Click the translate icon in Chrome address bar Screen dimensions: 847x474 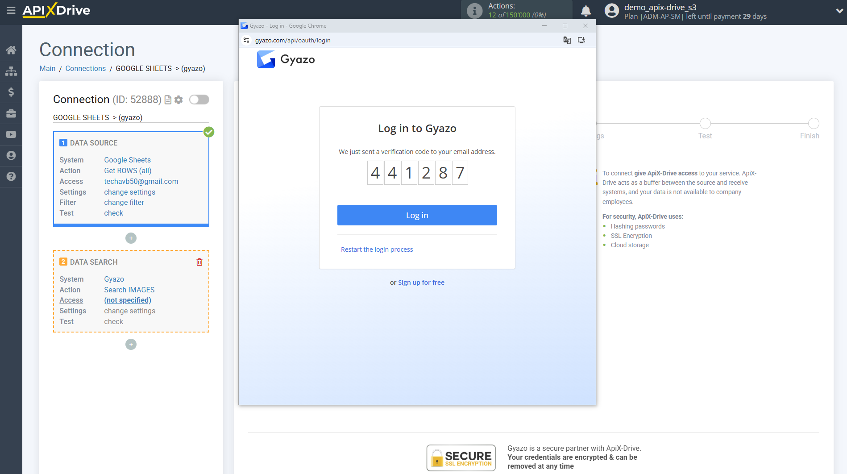pos(567,40)
